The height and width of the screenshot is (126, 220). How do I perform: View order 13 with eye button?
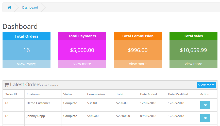tap(205, 105)
